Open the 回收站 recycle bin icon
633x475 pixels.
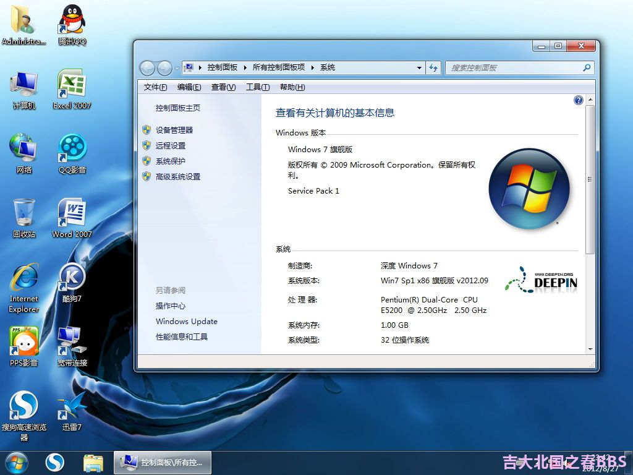(24, 218)
